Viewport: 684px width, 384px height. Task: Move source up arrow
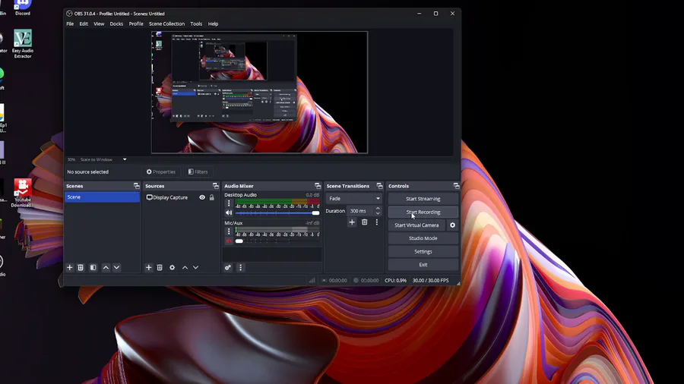click(185, 267)
